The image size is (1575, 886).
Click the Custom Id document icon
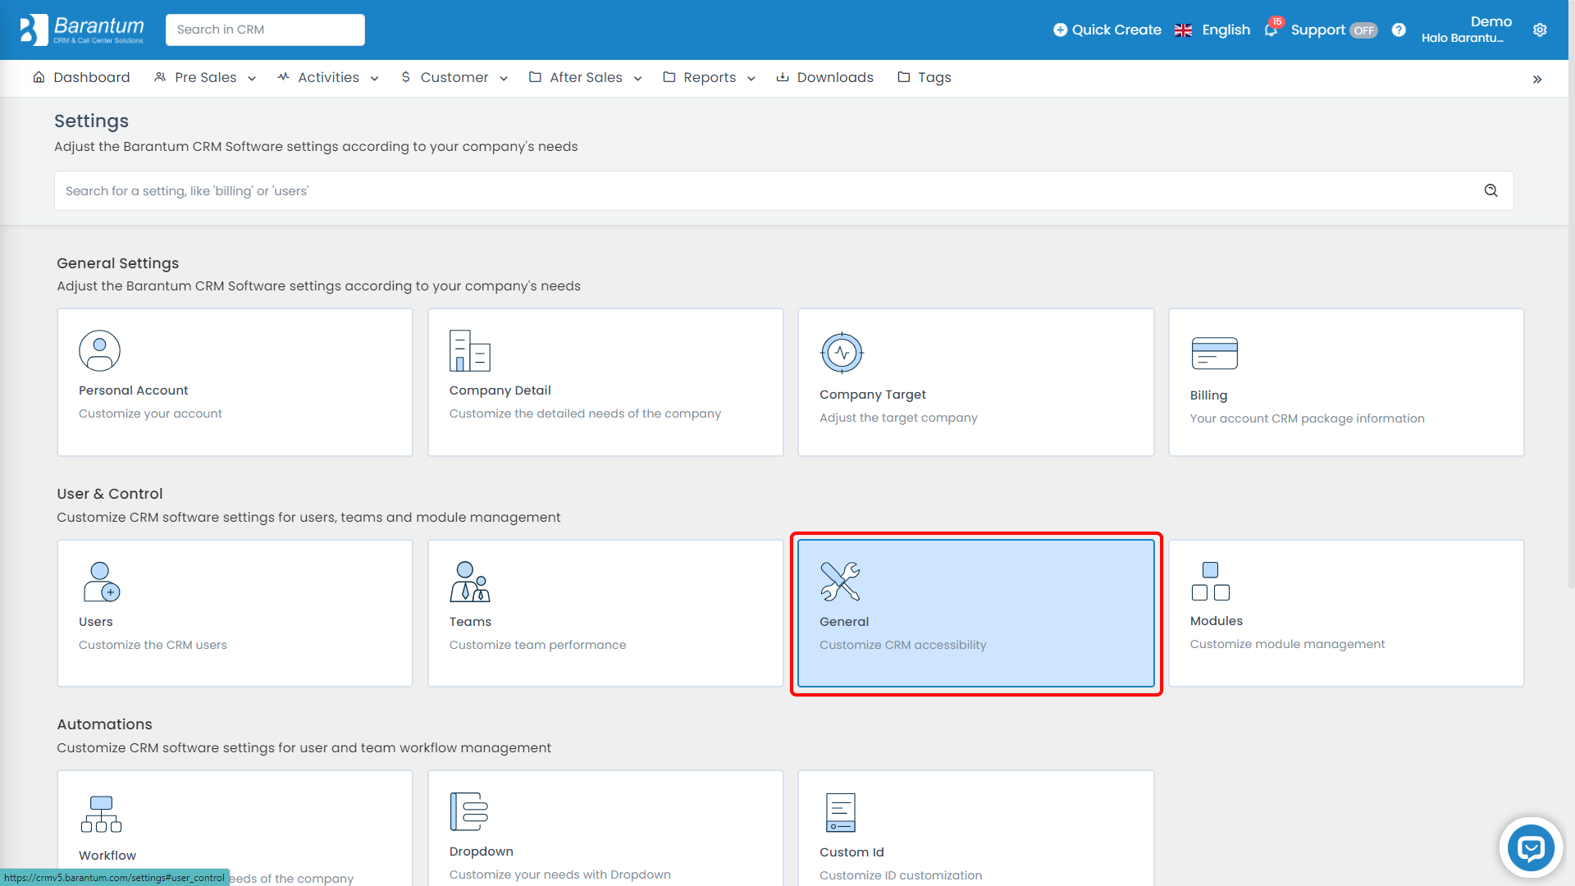click(840, 812)
